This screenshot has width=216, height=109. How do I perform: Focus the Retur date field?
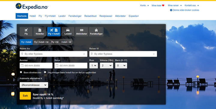click(71, 66)
